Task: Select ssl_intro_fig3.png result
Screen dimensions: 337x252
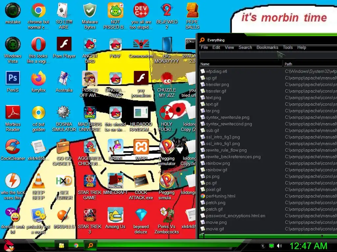Action: point(268,137)
